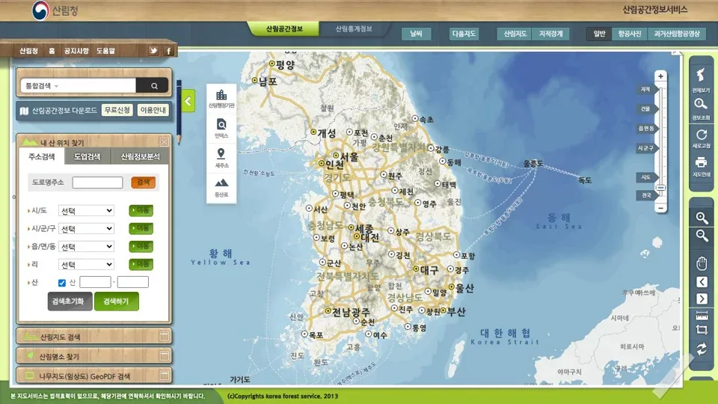Select the 주소검색 tab
Image resolution: width=718 pixels, height=404 pixels.
click(42, 156)
